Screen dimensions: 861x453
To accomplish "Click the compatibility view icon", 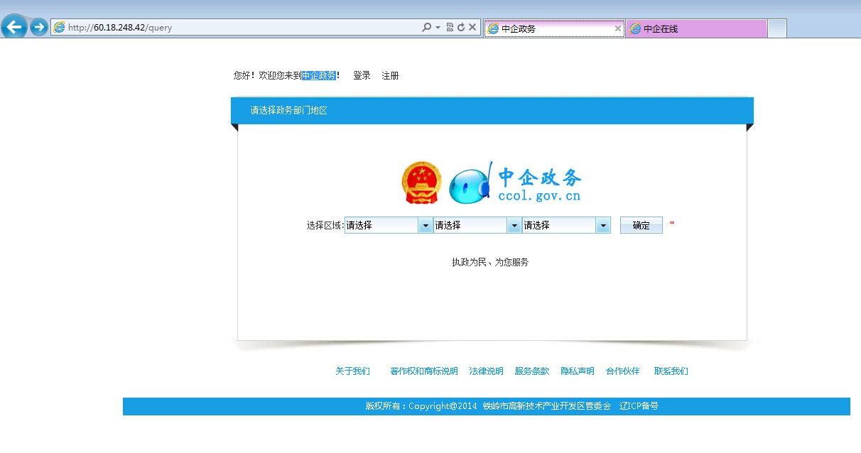I will (x=450, y=28).
